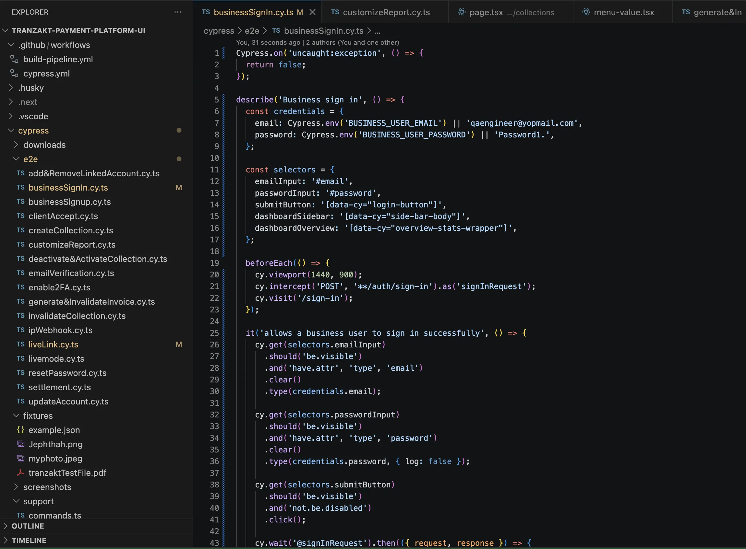Image resolution: width=746 pixels, height=549 pixels.
Task: Click the workflow icon beside build-pipeline.yml
Action: click(14, 59)
